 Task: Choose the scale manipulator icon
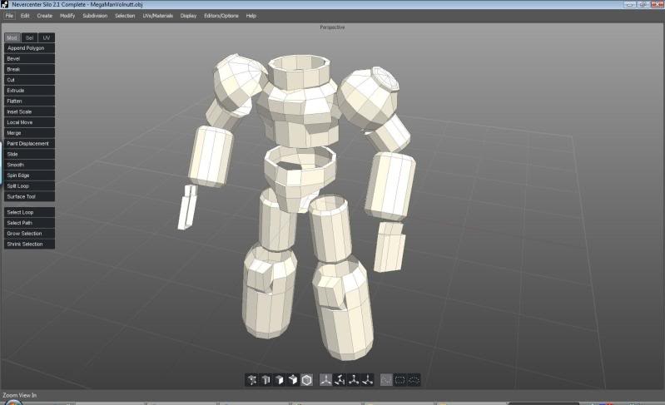(x=354, y=380)
